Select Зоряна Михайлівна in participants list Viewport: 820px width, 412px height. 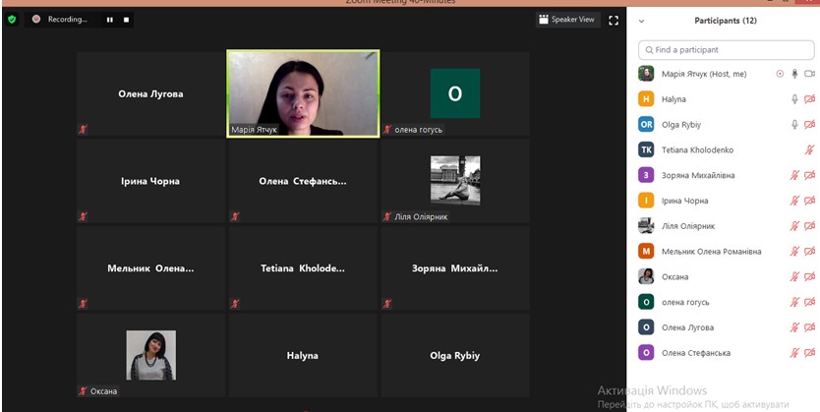698,175
